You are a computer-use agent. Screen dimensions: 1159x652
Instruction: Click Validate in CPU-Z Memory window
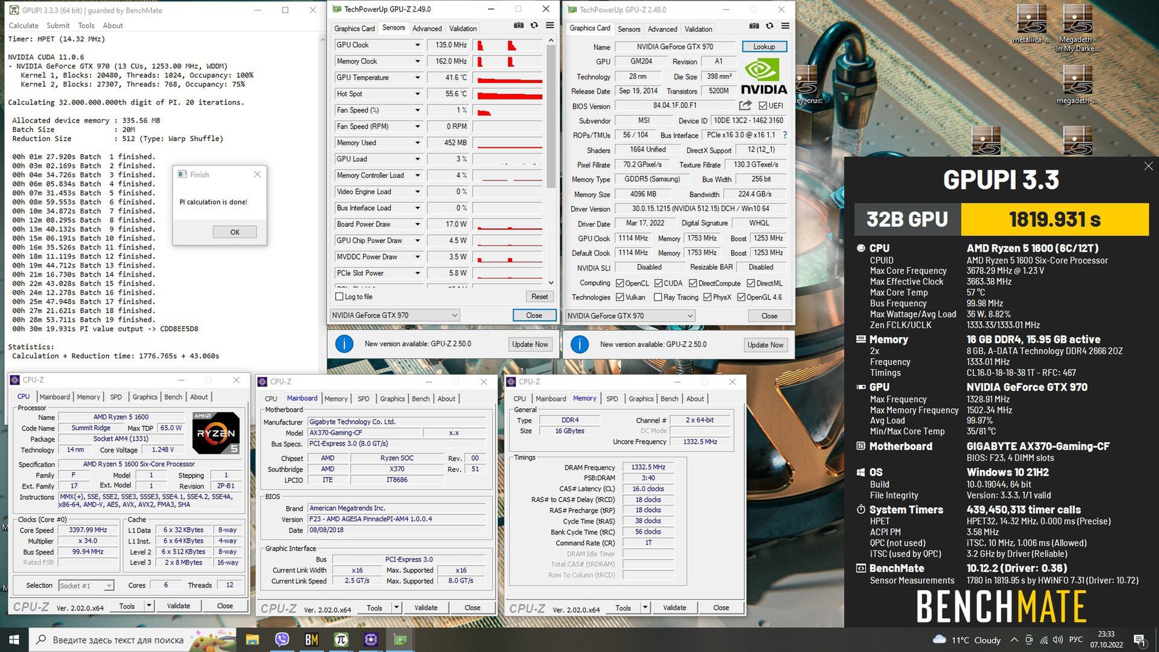674,607
